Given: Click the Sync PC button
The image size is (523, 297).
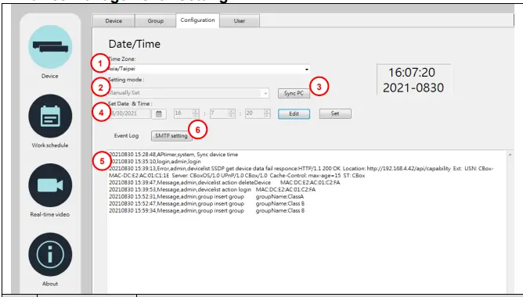Looking at the screenshot, I should coord(294,94).
